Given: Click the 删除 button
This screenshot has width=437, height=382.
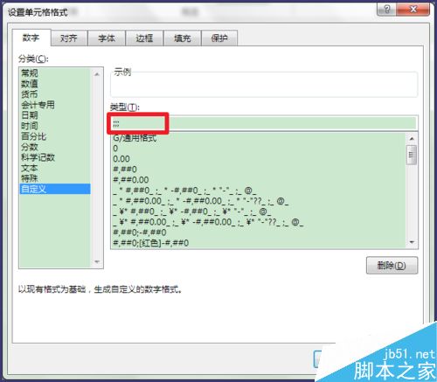Looking at the screenshot, I should [392, 266].
